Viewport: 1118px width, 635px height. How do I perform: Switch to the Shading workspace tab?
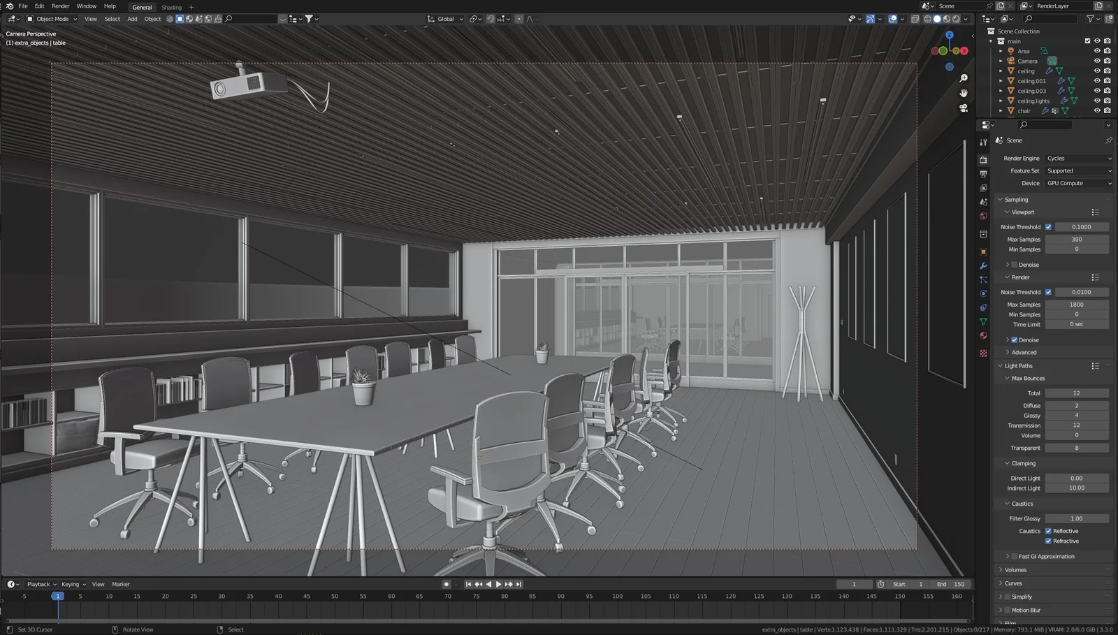tap(171, 7)
